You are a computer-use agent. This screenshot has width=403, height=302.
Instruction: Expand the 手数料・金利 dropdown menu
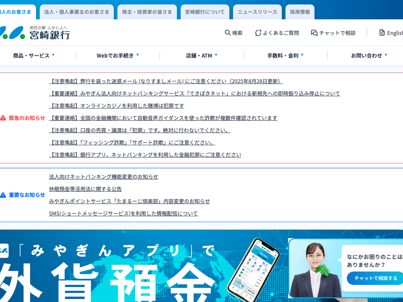click(x=285, y=55)
